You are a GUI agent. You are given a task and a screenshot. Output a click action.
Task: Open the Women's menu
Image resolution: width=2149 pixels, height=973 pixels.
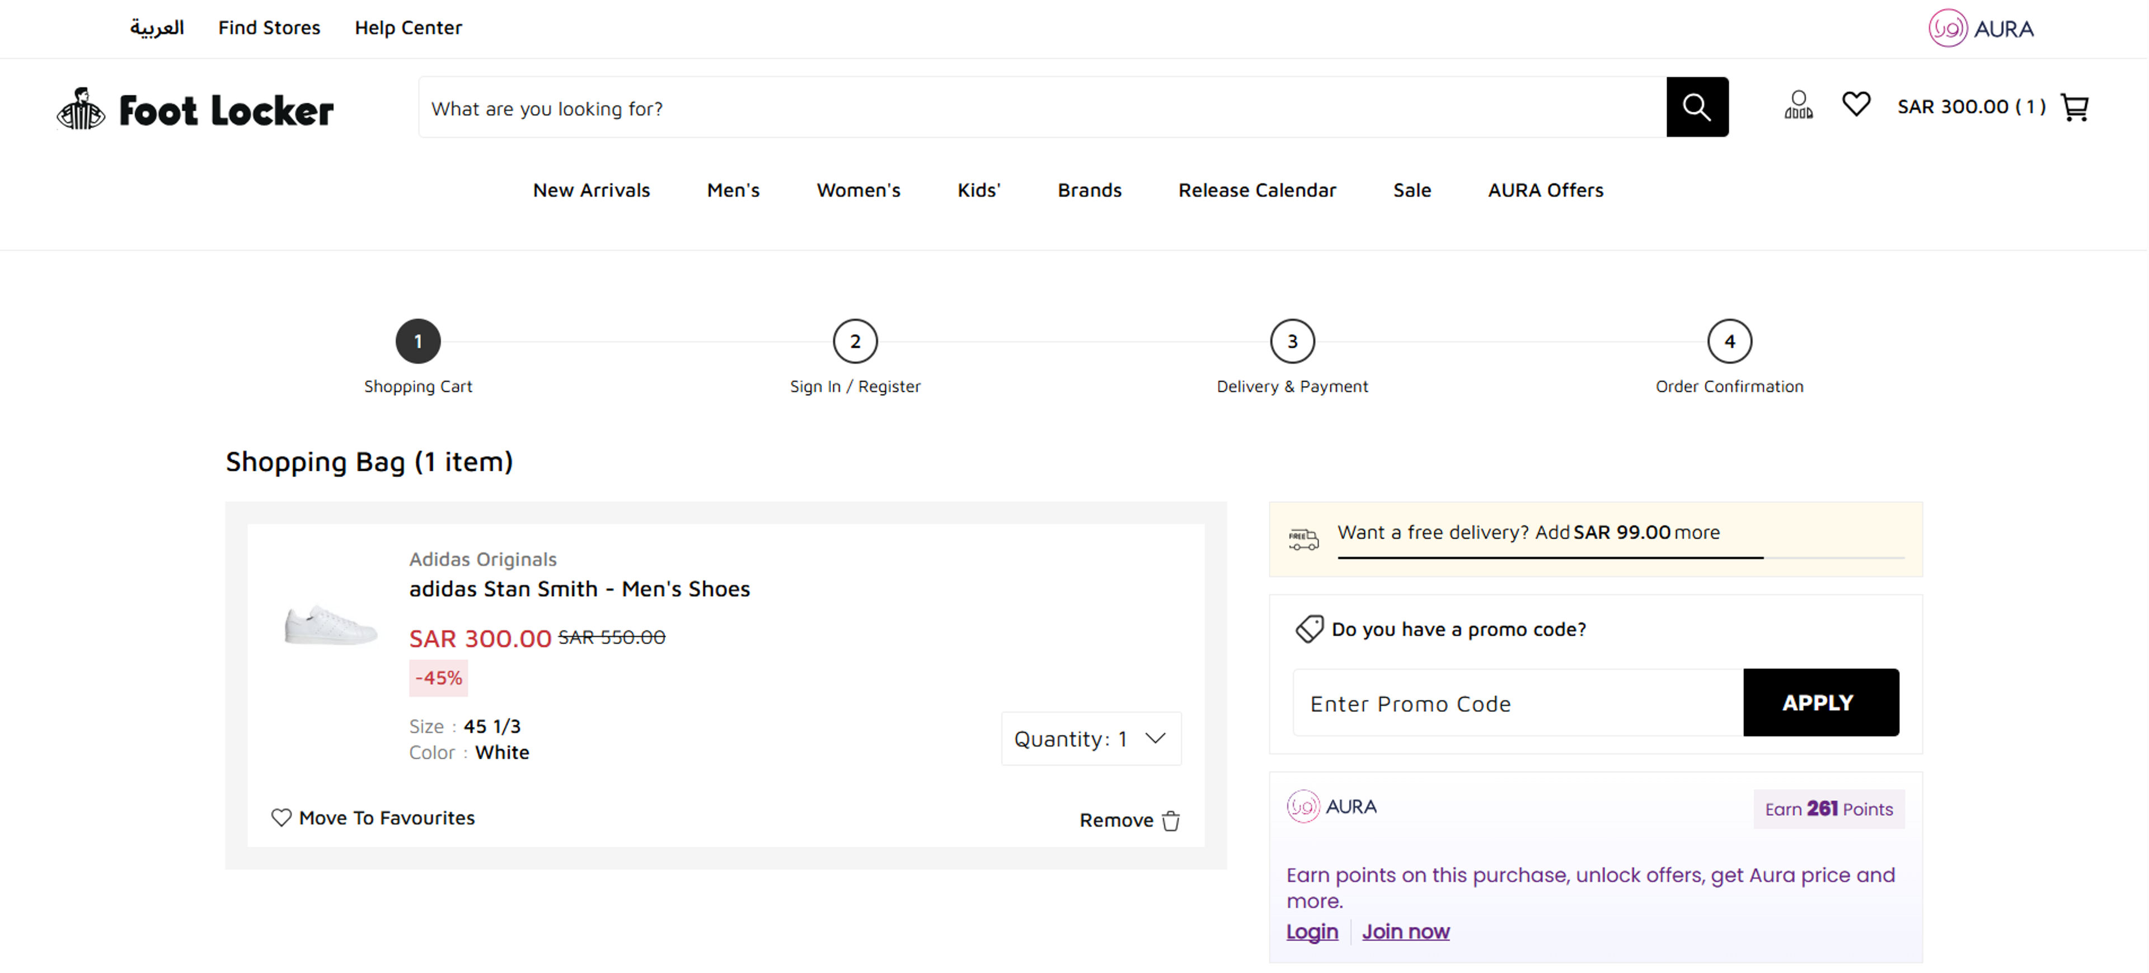(x=858, y=190)
